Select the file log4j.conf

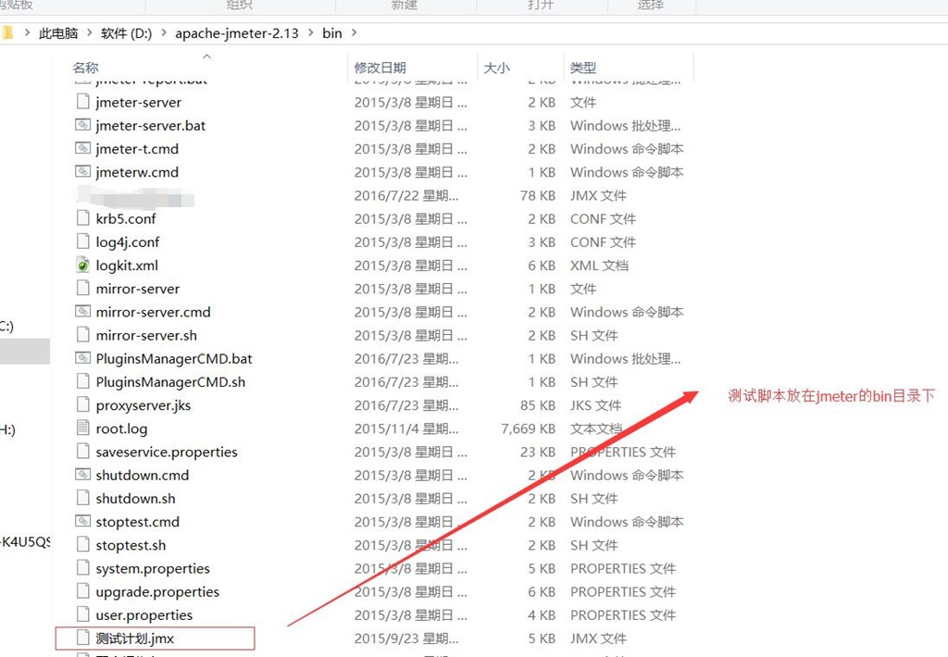coord(128,242)
